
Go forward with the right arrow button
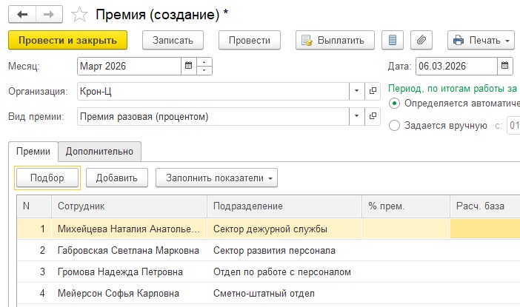click(49, 15)
